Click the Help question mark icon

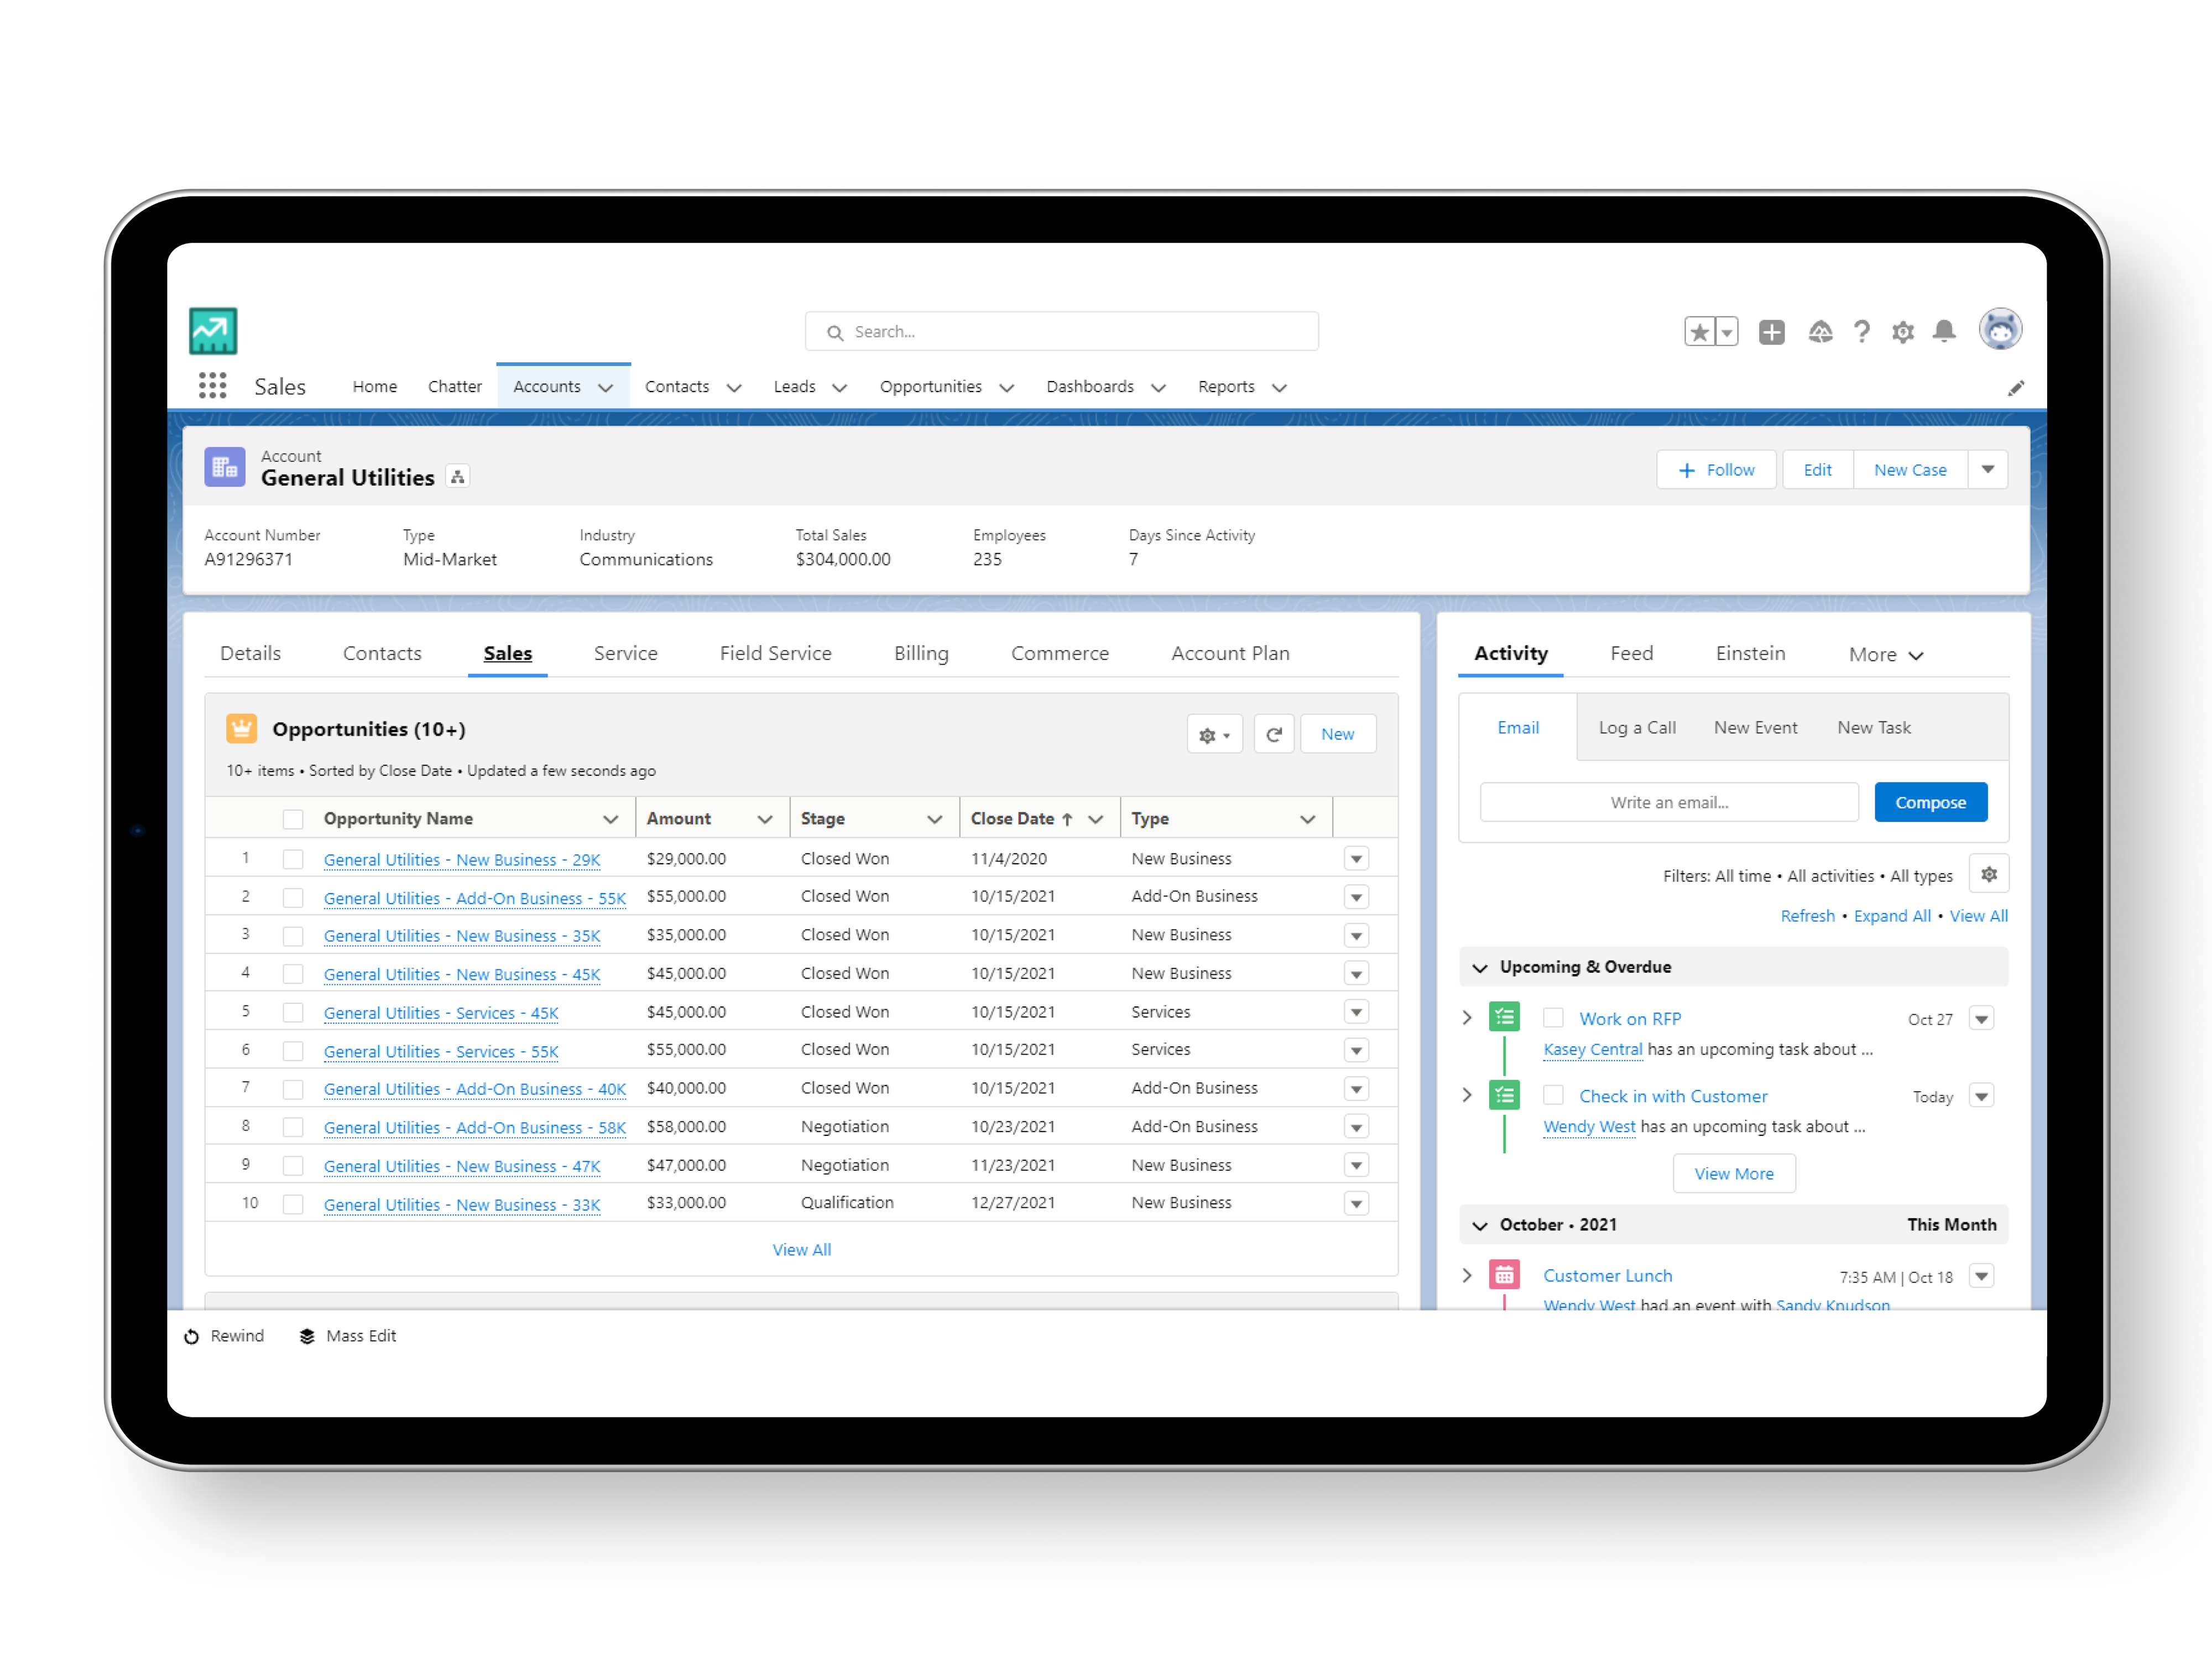pyautogui.click(x=1861, y=332)
